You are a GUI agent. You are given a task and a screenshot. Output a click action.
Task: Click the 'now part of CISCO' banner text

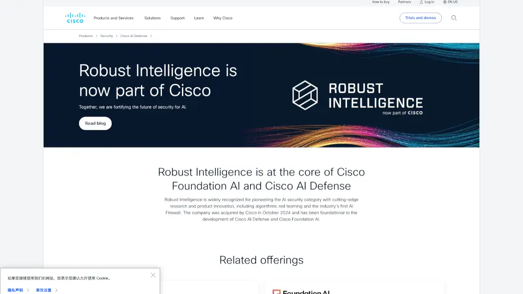click(x=403, y=113)
